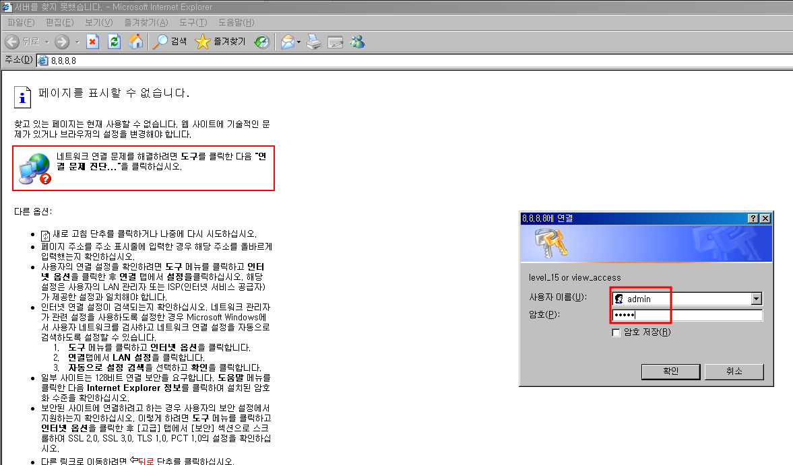Click the Mail envelope icon
Screen dimensions: 793x465
[x=287, y=42]
